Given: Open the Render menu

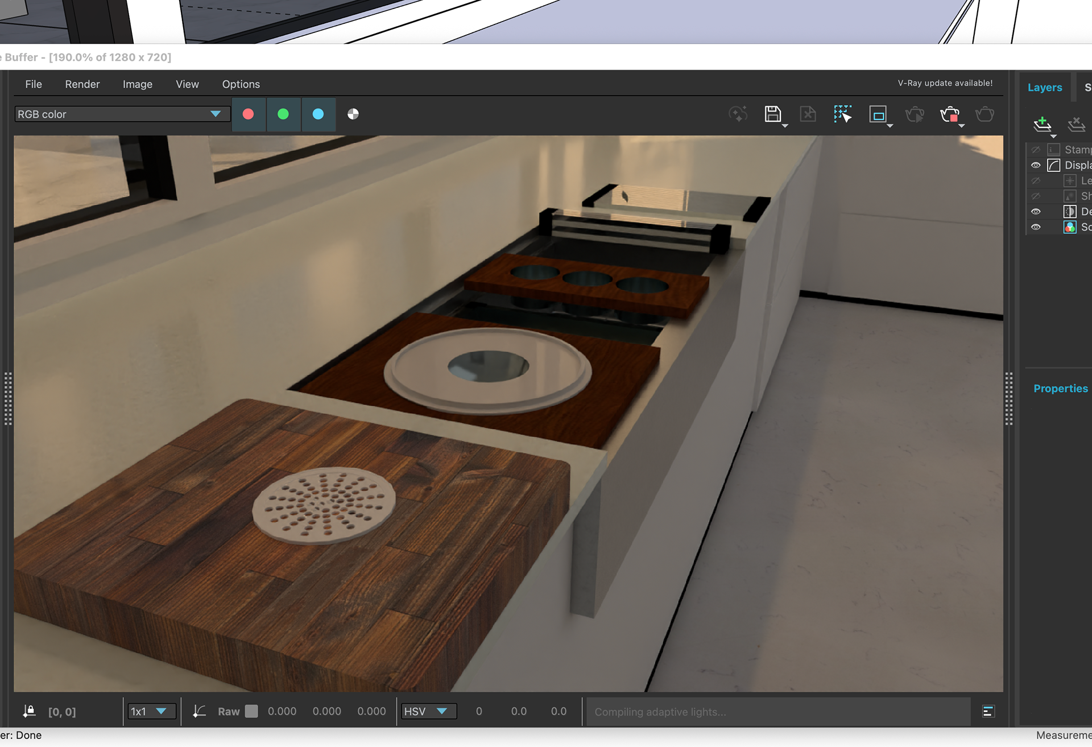Looking at the screenshot, I should 82,84.
